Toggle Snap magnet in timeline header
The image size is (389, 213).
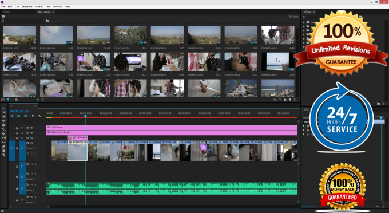pyautogui.click(x=19, y=116)
